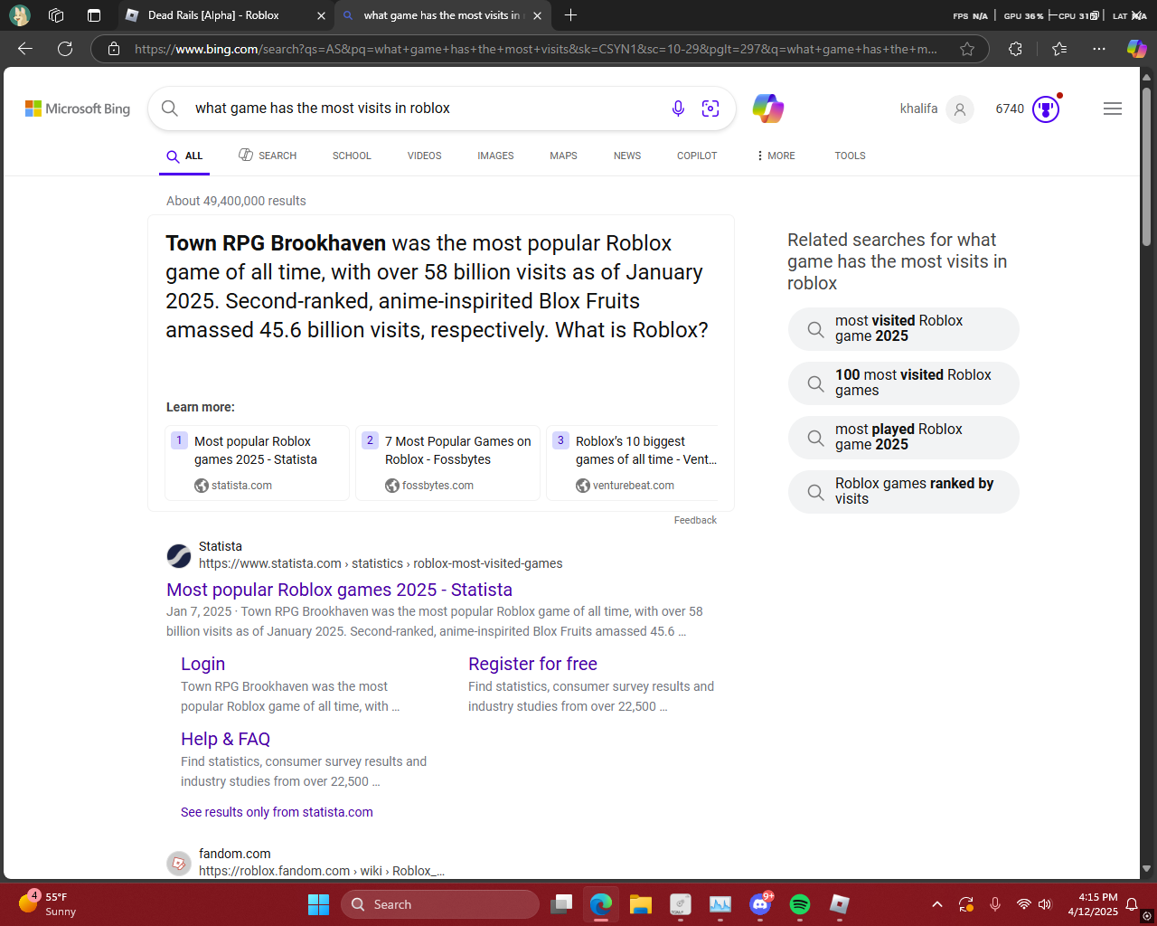
Task: Open Copilot in the Edge toolbar
Action: click(x=1136, y=49)
